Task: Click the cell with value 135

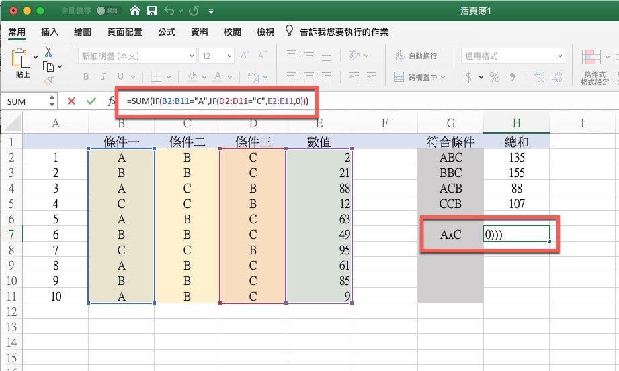Action: 516,157
